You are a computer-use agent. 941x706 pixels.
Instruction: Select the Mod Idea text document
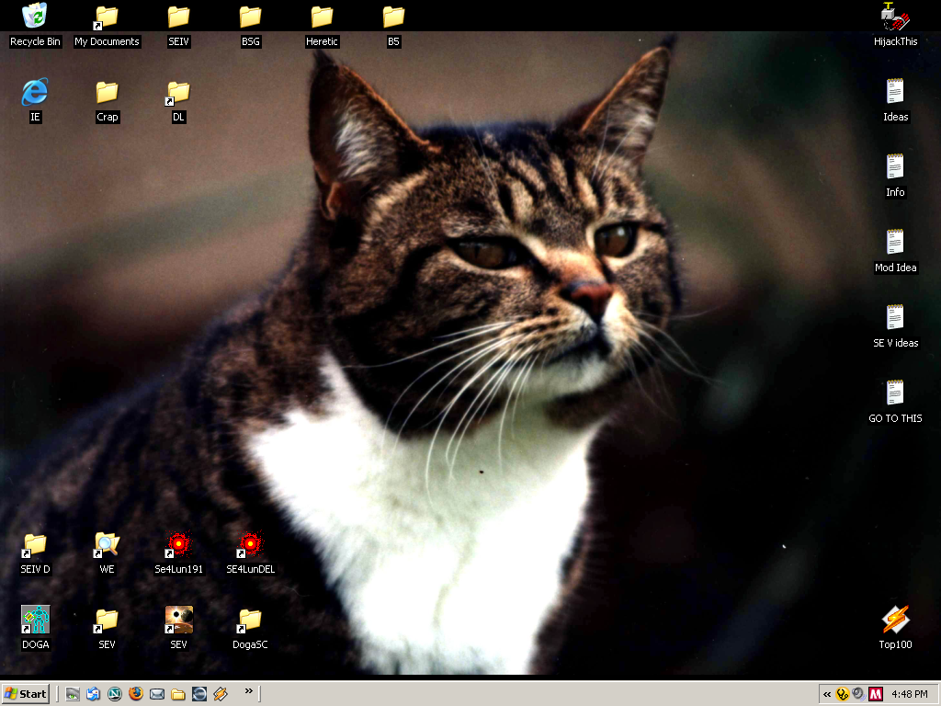[895, 243]
